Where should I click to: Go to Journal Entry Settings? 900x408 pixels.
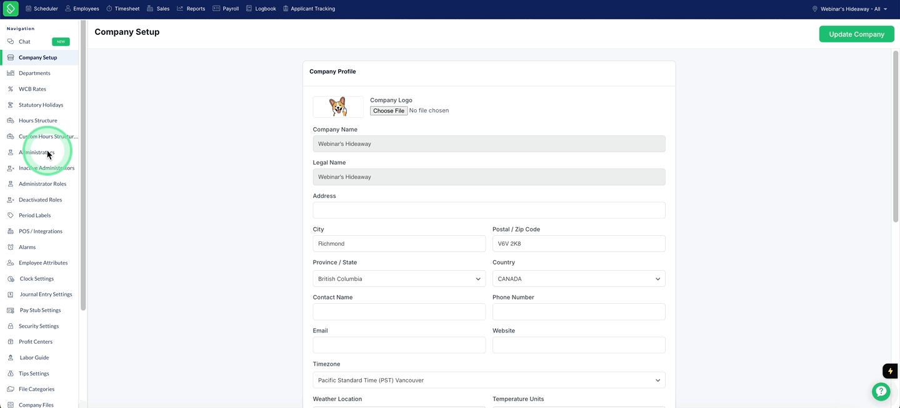coord(46,294)
